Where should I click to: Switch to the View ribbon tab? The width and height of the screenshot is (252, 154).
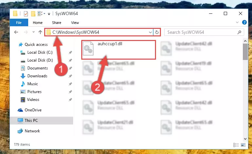pos(75,23)
